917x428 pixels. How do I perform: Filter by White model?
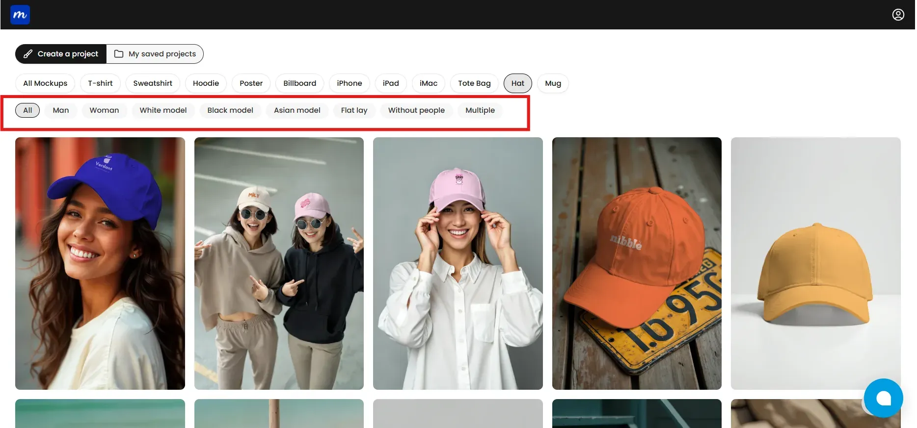[163, 110]
